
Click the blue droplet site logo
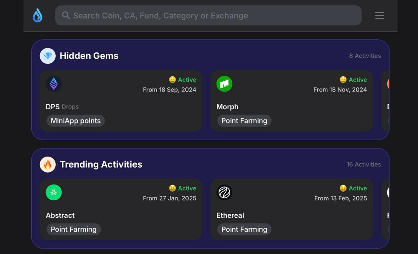click(x=38, y=15)
